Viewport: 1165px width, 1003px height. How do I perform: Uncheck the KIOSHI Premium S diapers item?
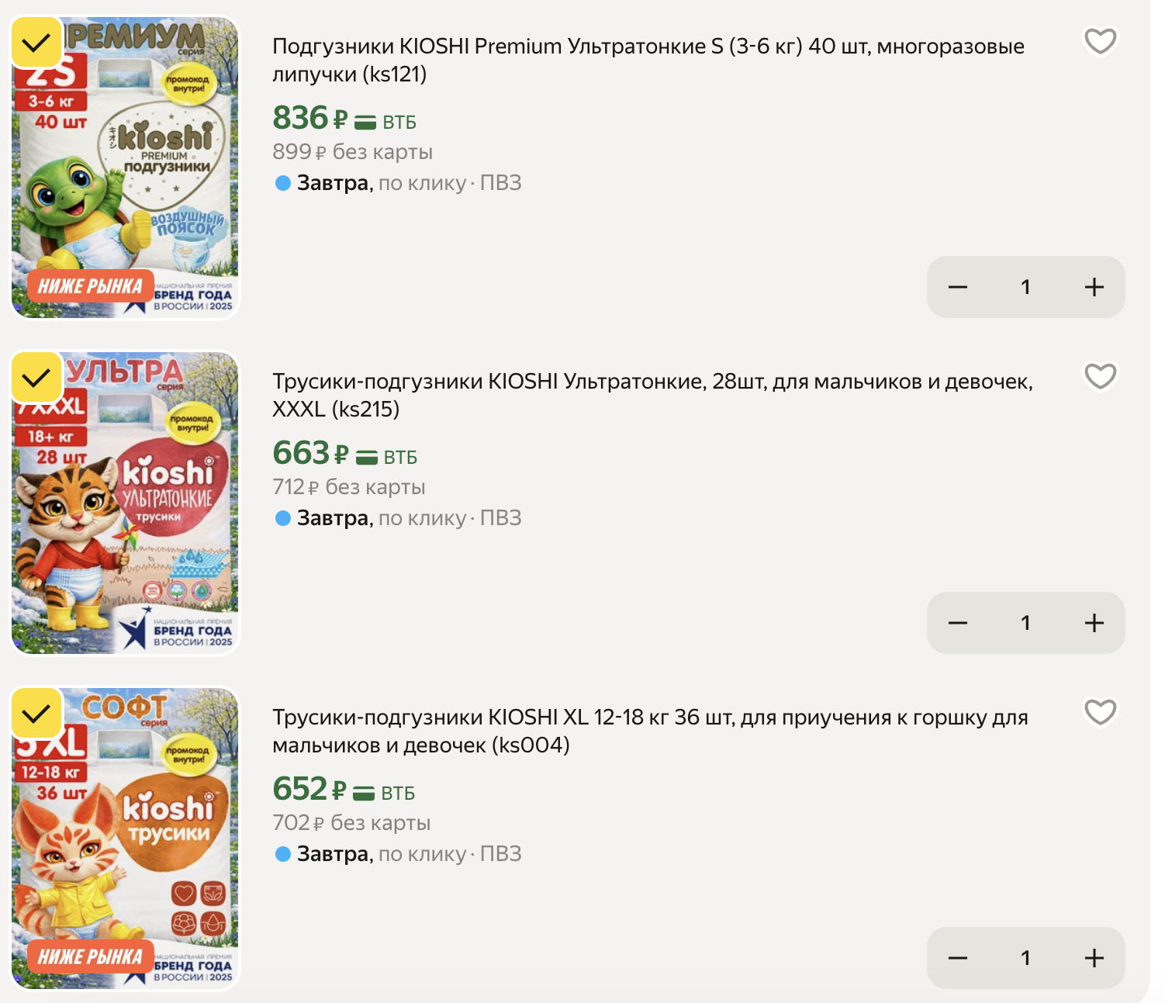click(x=36, y=43)
